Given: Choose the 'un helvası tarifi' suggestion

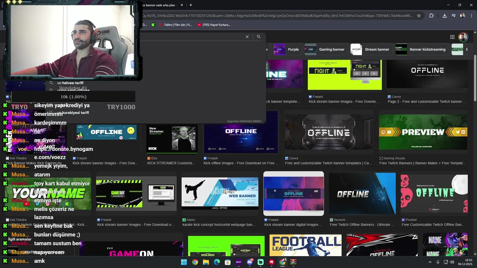Looking at the screenshot, I should click(70, 83).
